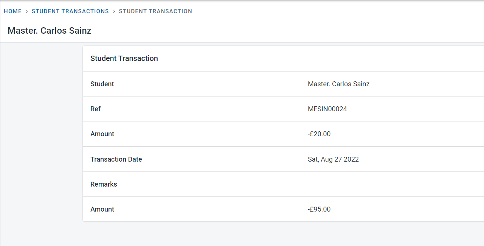Select the reference number MFSIN00024

point(327,109)
